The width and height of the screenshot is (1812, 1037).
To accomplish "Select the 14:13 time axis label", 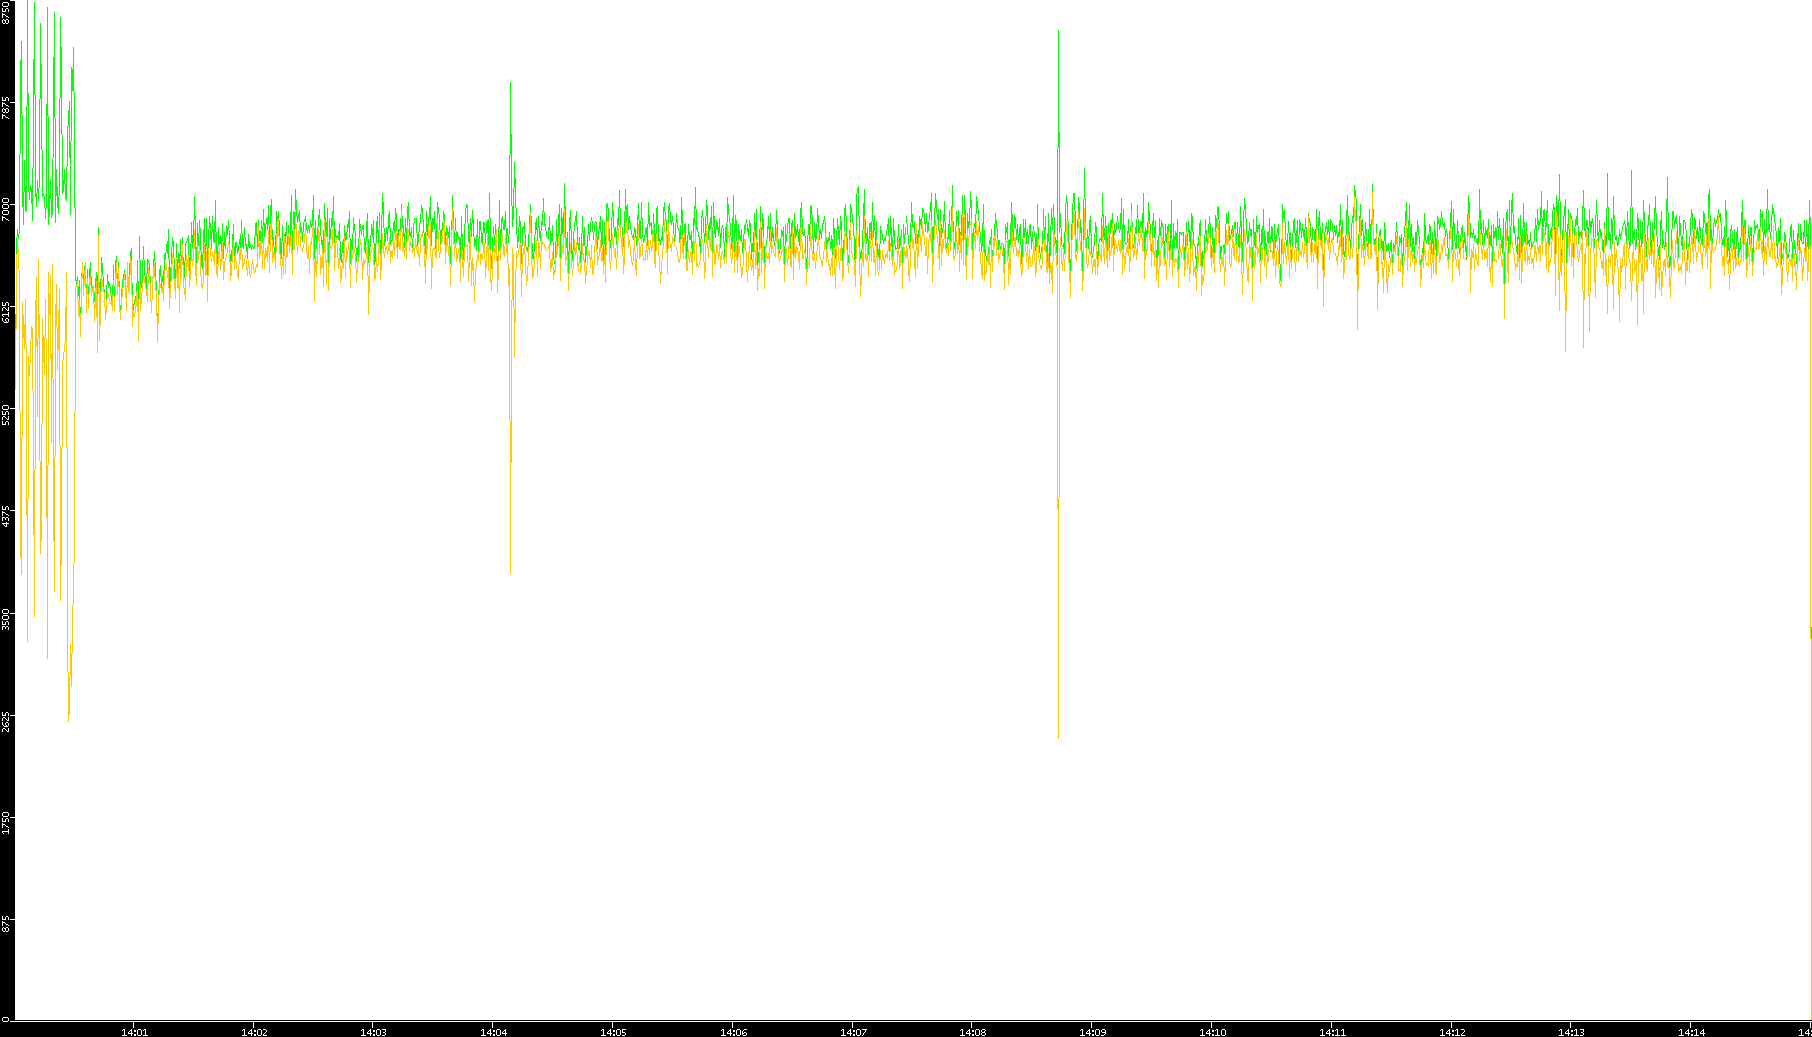I will click(1571, 1032).
